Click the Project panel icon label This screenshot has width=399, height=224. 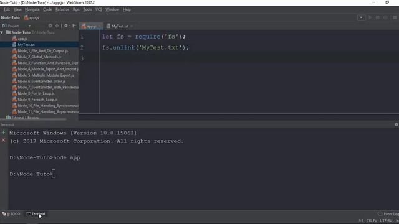click(11, 26)
